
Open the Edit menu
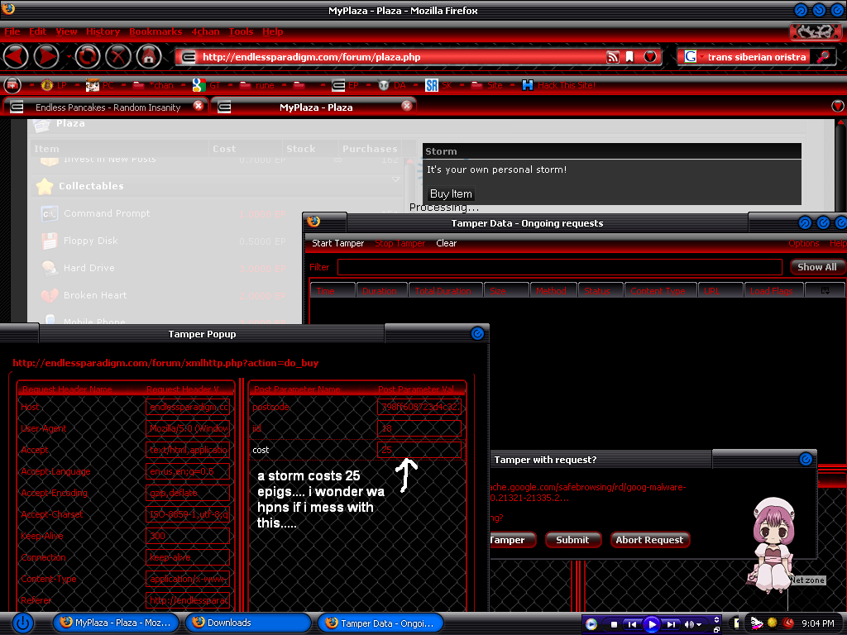[37, 31]
